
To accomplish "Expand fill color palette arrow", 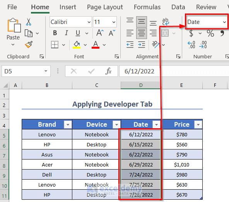I will click(85, 45).
